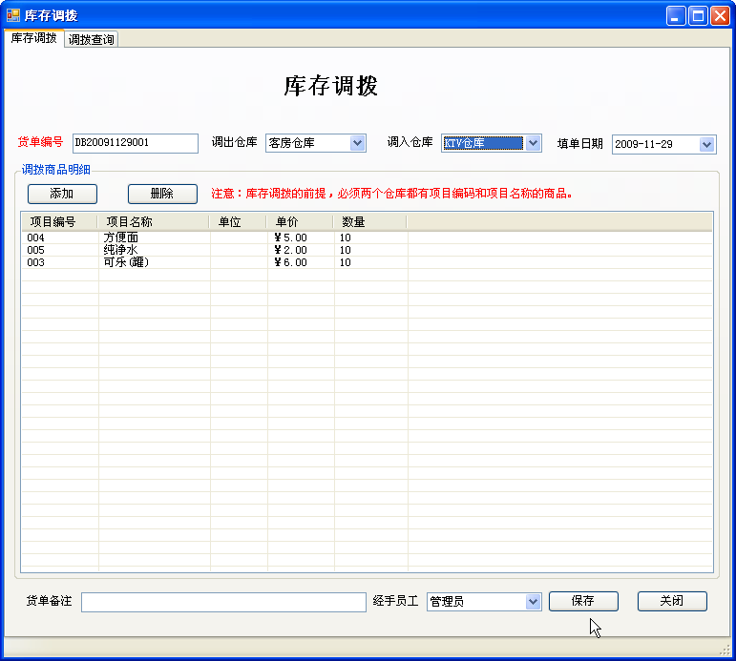Open the 调入仓库 dropdown arrow
This screenshot has width=736, height=661.
(534, 143)
